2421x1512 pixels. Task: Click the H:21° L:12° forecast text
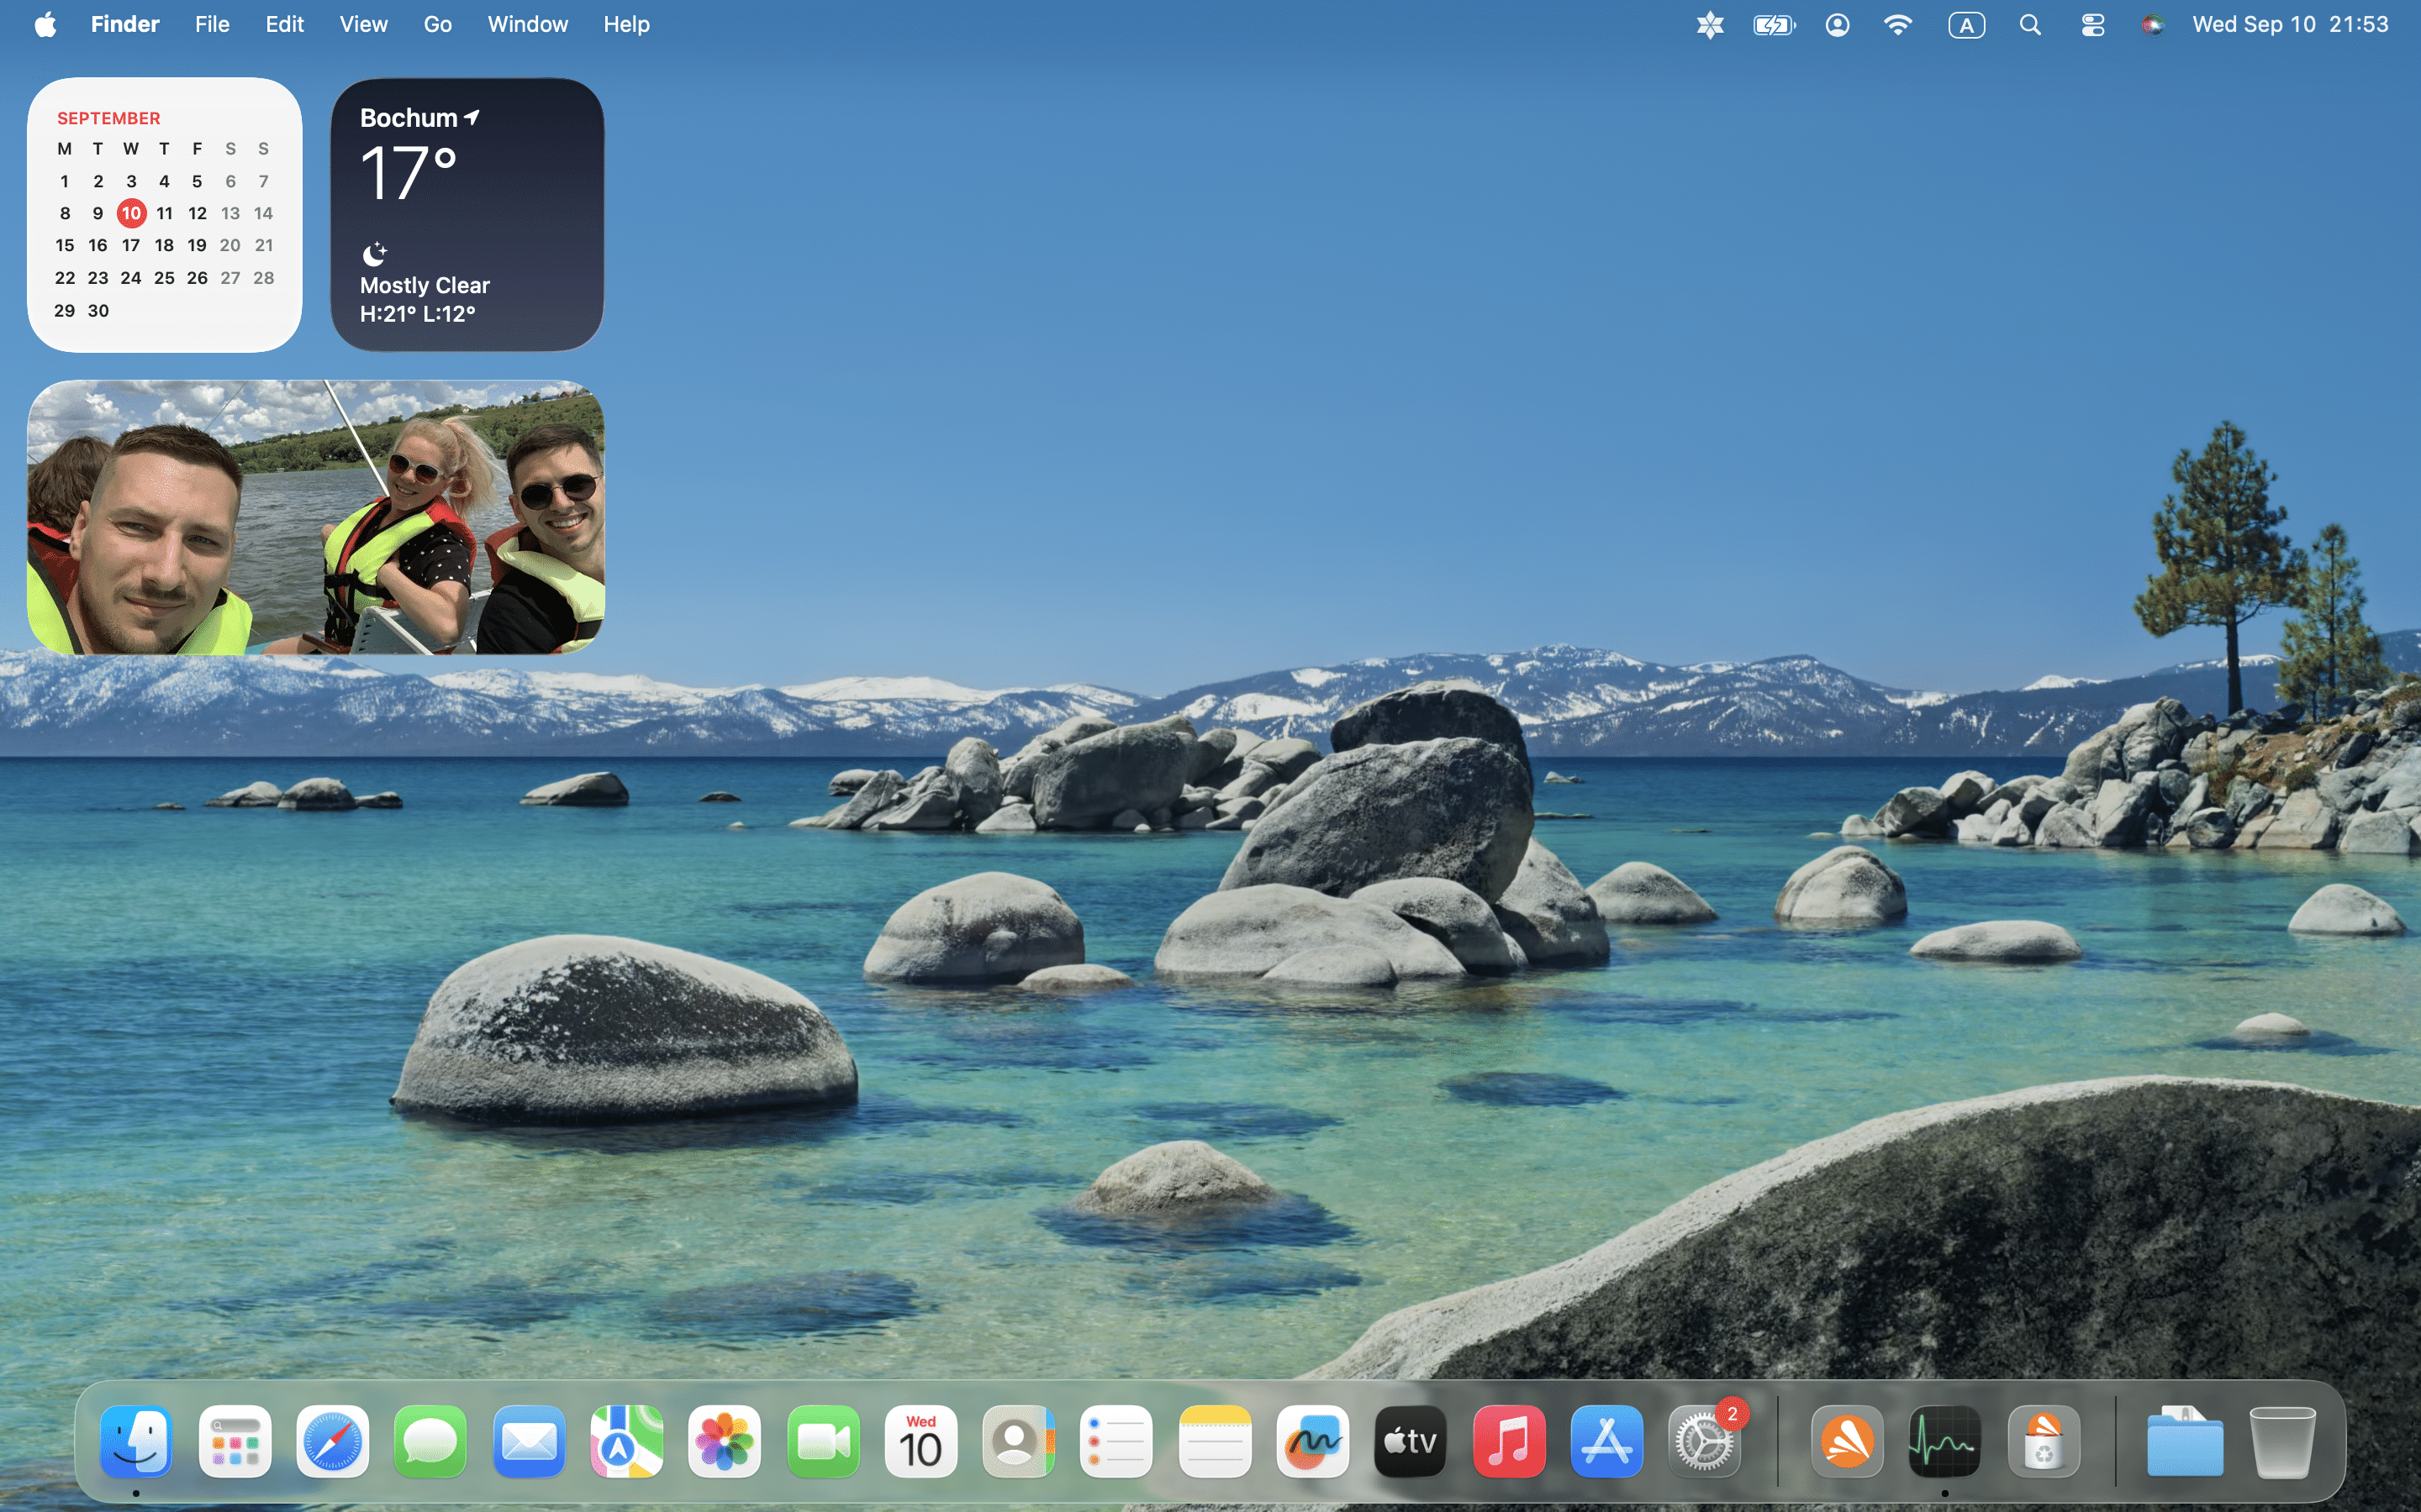[x=417, y=314]
